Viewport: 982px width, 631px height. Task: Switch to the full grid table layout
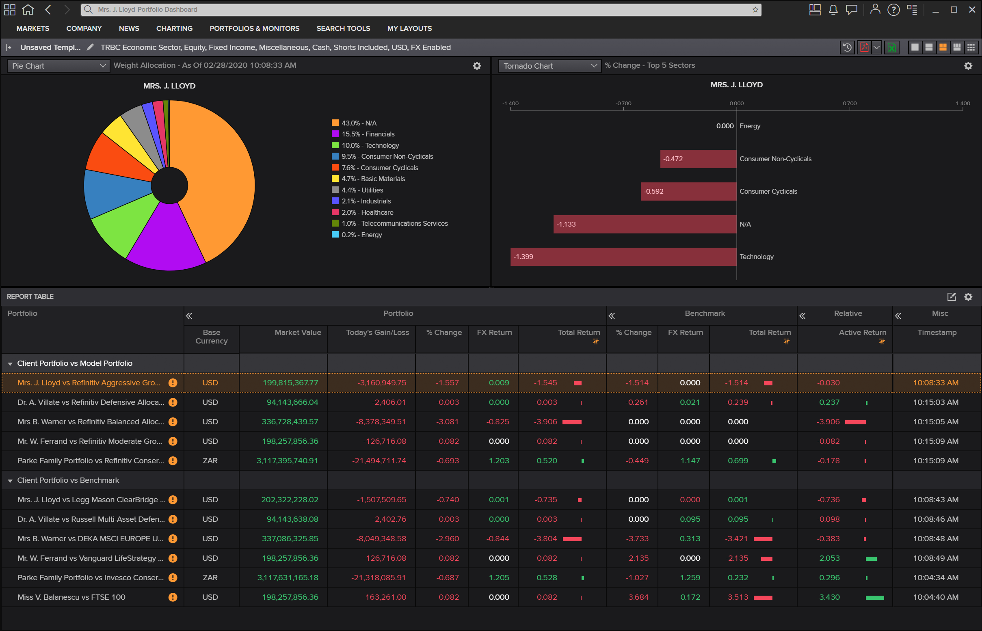pyautogui.click(x=971, y=48)
